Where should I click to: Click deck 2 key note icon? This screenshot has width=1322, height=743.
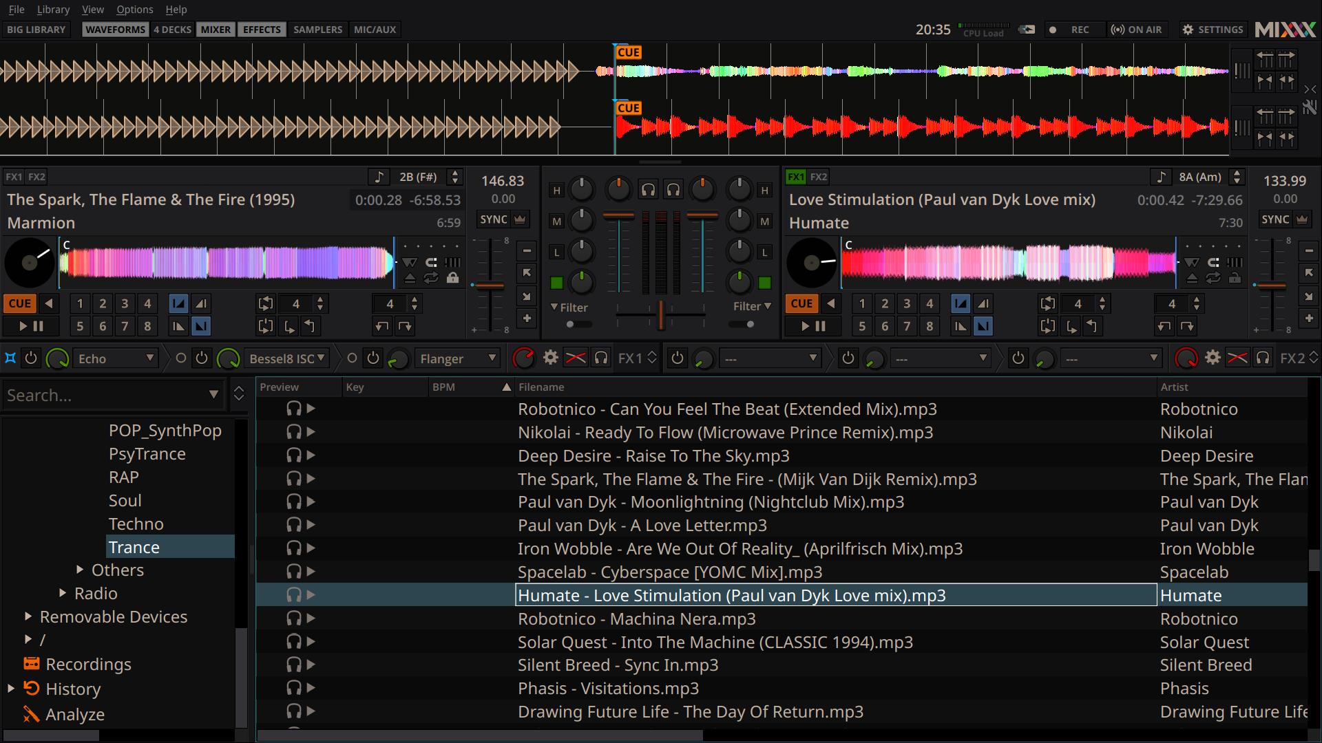click(x=1161, y=177)
